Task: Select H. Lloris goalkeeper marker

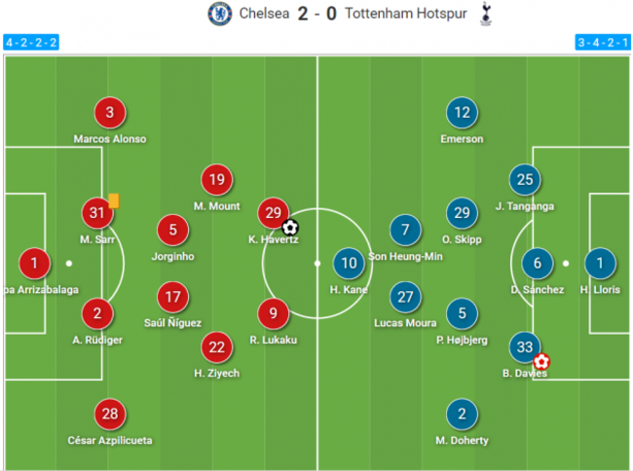Action: 601,263
